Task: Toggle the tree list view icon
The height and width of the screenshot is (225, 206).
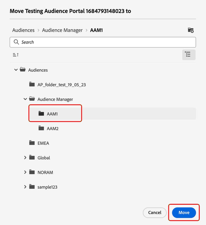Action: (189, 55)
